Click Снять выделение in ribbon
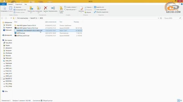The image size is (183, 102). [100, 10]
